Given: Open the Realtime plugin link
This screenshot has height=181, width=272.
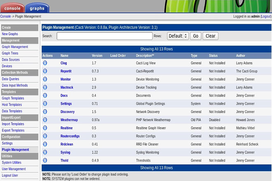Looking at the screenshot, I should pyautogui.click(x=66, y=128).
